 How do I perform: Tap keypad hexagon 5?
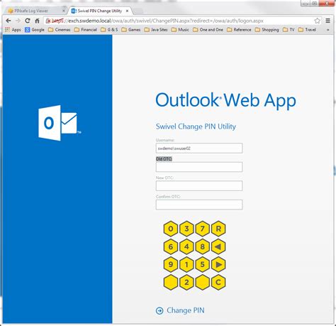coord(203,264)
